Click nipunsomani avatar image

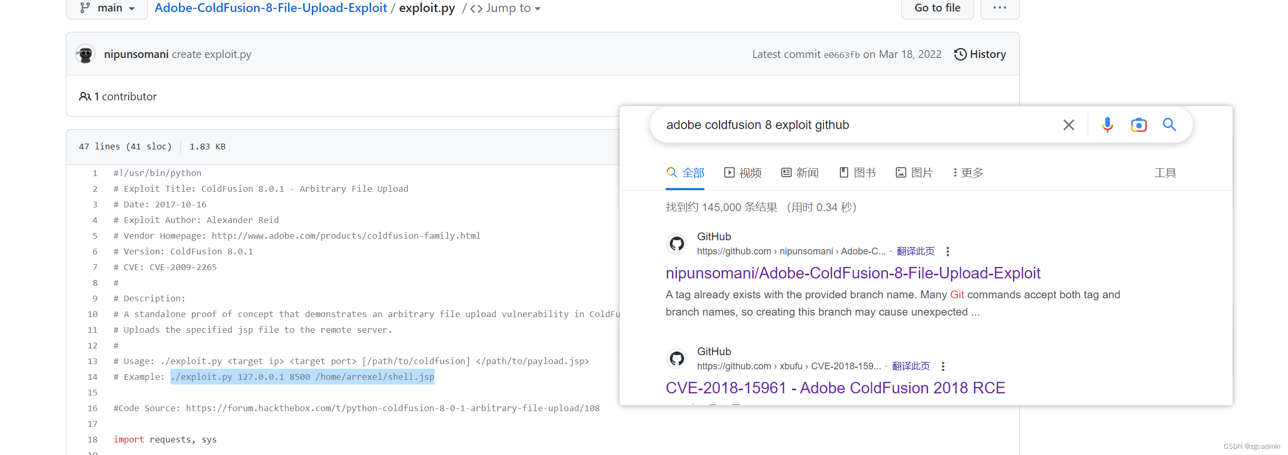point(85,54)
